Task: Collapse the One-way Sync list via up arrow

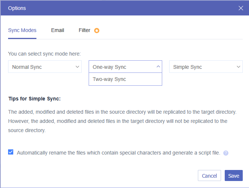Action: click(x=158, y=67)
